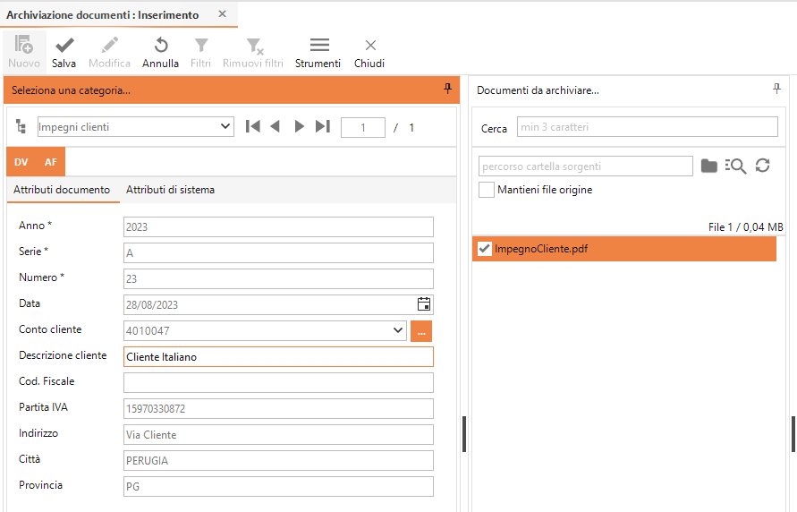Click the percorso cartella sorgenti field
The height and width of the screenshot is (512, 797).
(586, 166)
